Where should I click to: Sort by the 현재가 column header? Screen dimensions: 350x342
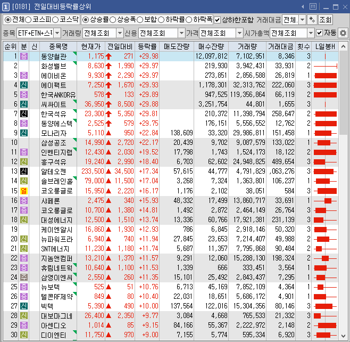pos(91,46)
